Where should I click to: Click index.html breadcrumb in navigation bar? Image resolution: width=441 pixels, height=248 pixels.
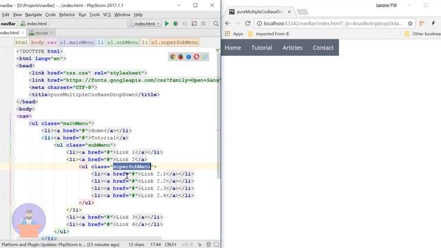(x=34, y=23)
